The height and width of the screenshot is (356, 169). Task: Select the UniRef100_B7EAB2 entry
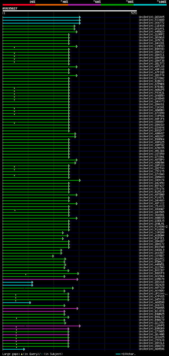tap(152, 87)
